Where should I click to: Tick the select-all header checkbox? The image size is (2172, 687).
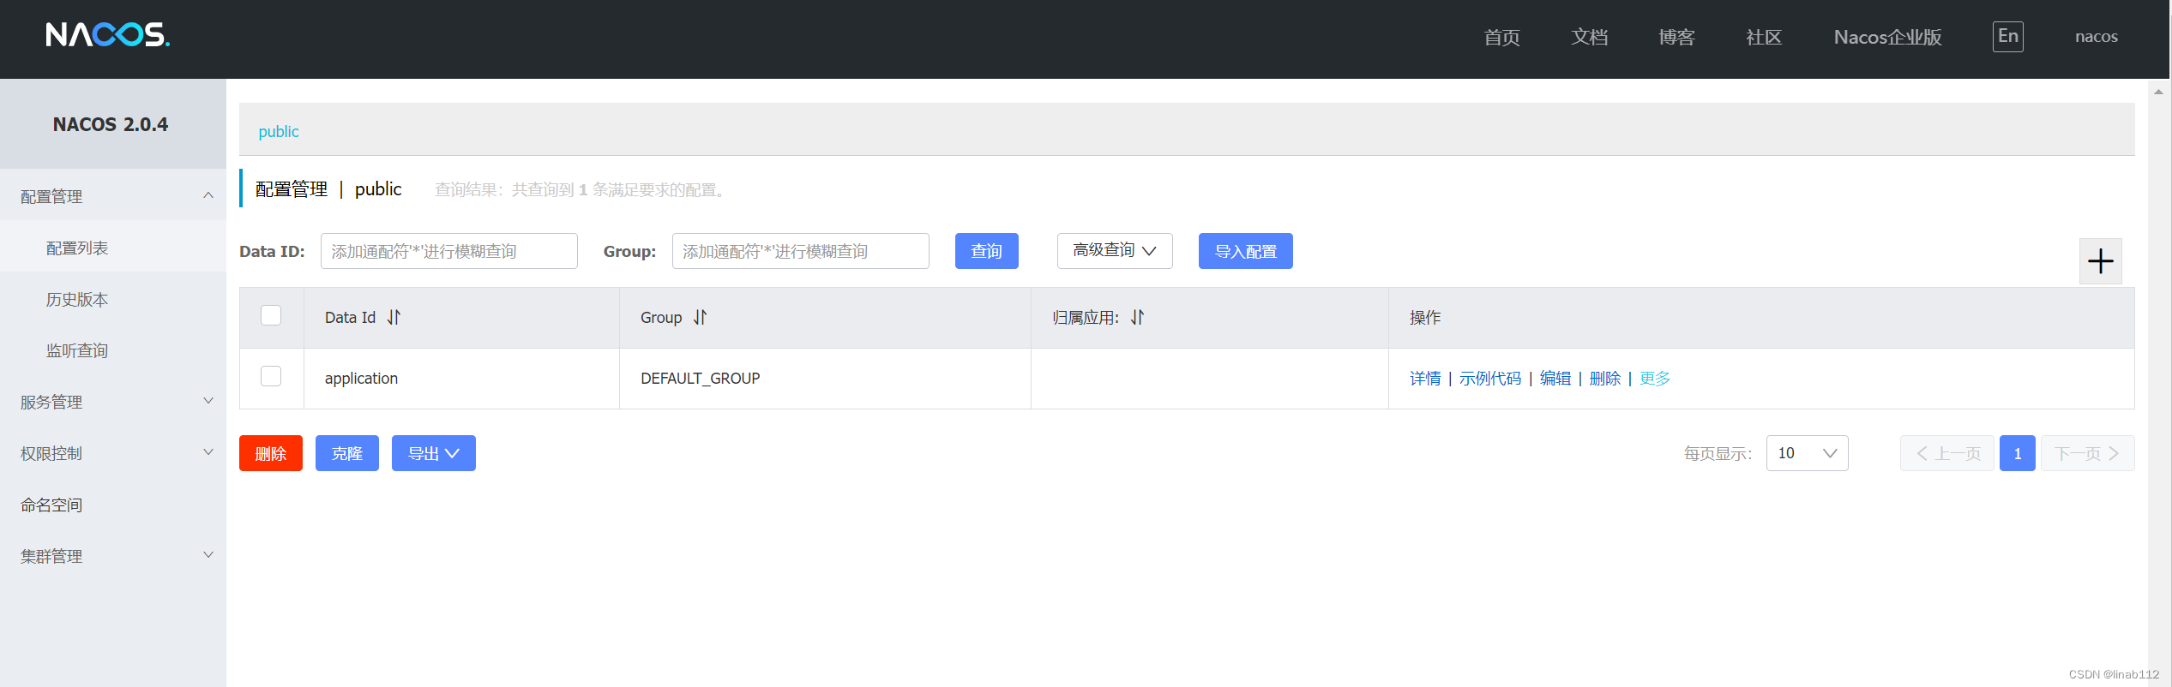pos(271,315)
